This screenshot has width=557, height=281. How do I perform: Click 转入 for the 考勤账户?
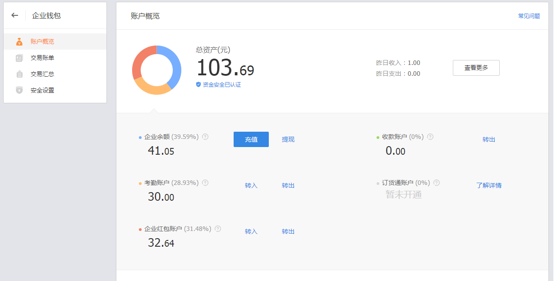click(251, 185)
